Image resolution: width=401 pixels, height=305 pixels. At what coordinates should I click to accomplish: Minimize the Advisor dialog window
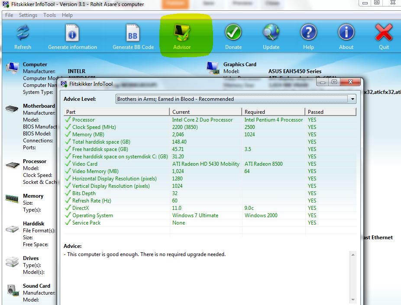click(323, 82)
